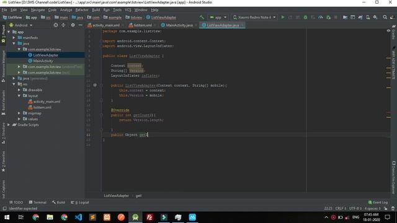Viewport: 397px width, 223px height.
Task: Open Windows Start menu
Action: click(7, 217)
